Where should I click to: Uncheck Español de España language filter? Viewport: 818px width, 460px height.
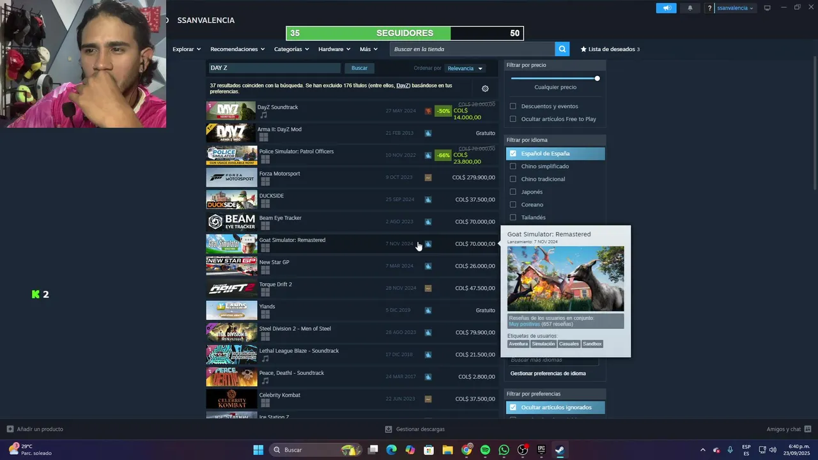pos(513,153)
